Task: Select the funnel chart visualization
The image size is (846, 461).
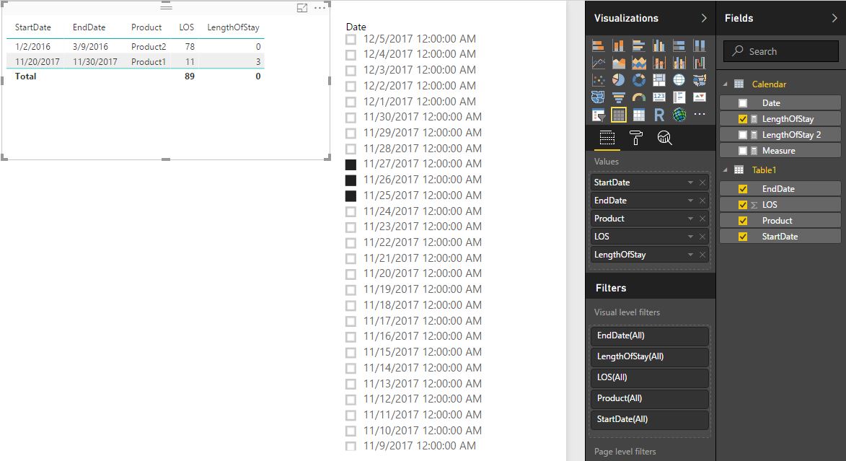Action: click(x=618, y=97)
